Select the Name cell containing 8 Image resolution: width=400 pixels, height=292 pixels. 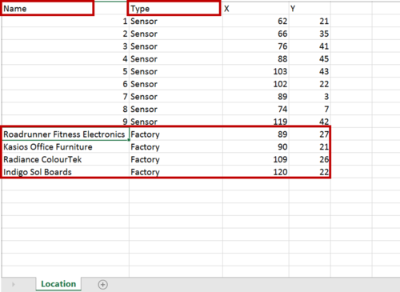click(66, 109)
